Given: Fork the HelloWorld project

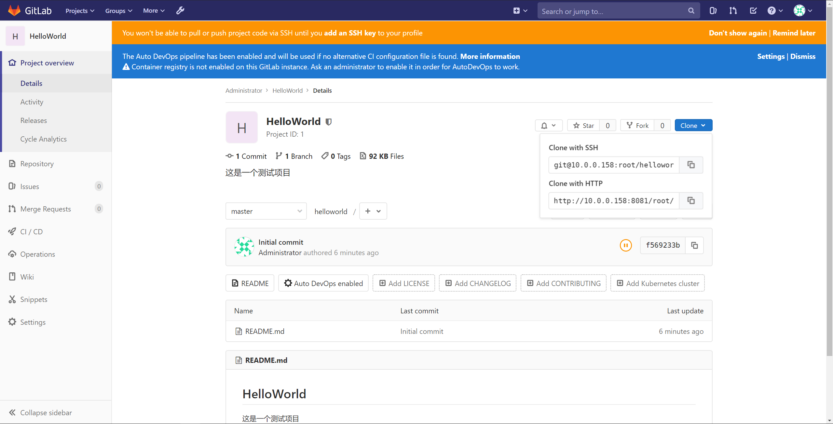Looking at the screenshot, I should (637, 125).
